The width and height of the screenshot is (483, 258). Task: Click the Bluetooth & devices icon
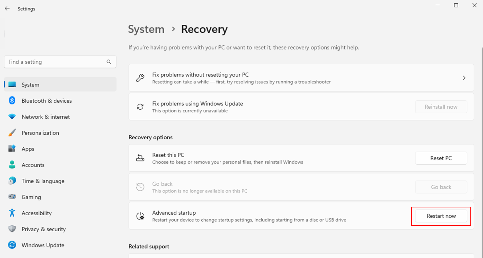pyautogui.click(x=12, y=100)
